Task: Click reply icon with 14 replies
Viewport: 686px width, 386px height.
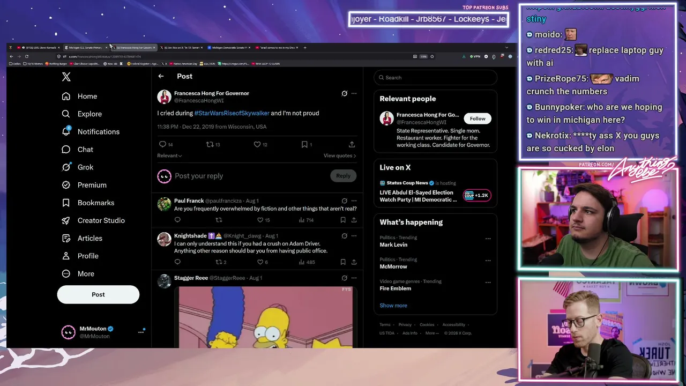Action: (163, 144)
